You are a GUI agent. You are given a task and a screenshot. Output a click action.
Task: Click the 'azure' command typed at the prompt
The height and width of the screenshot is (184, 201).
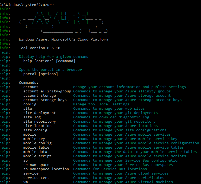pos(48,5)
